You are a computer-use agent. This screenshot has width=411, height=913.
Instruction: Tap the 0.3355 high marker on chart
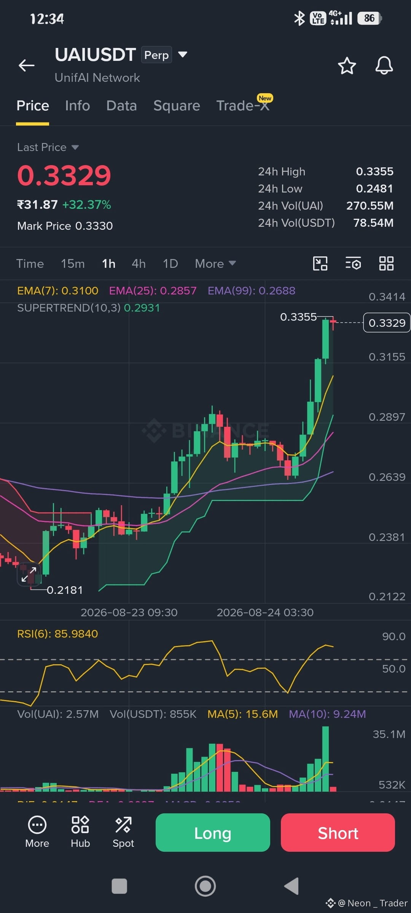298,317
